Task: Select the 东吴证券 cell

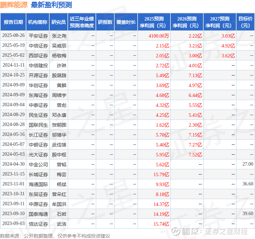Action: [38, 194]
